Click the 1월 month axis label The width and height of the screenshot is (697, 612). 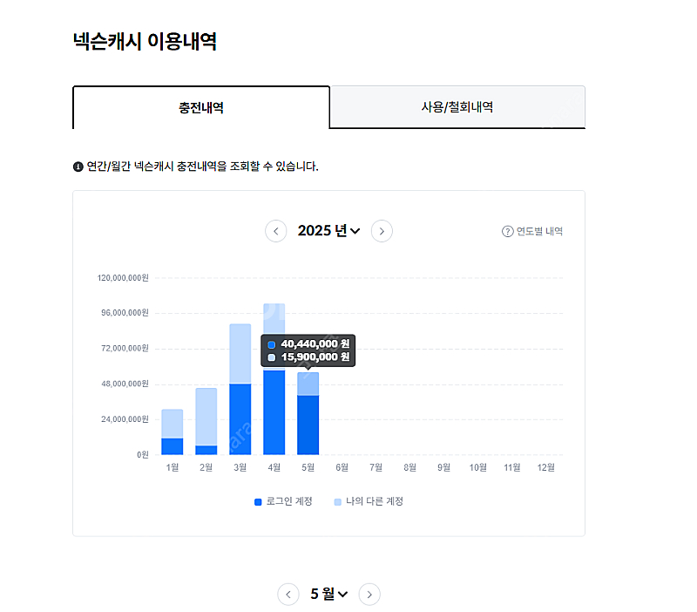click(173, 467)
